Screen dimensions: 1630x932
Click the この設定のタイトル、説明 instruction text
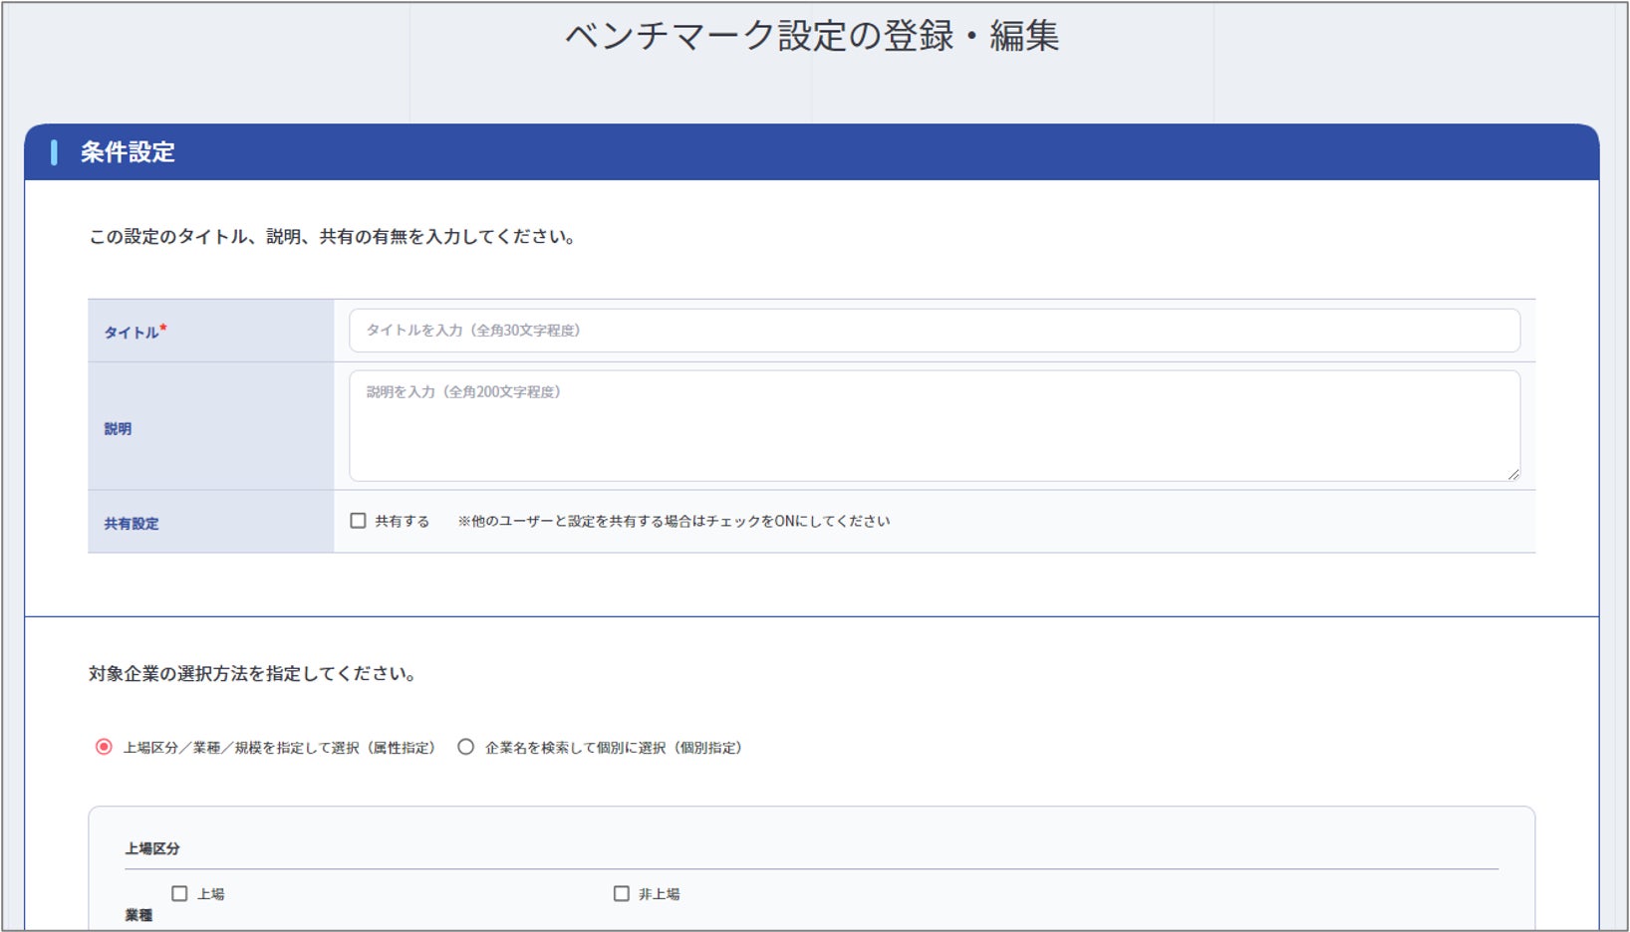[333, 237]
